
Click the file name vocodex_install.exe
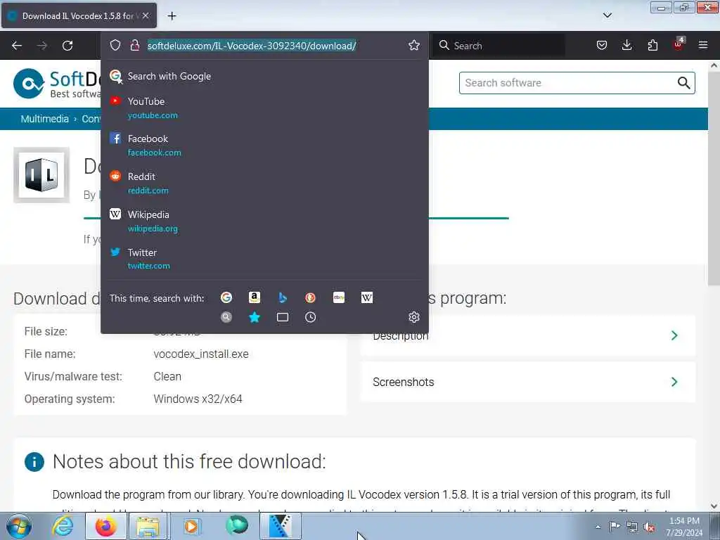[201, 354]
